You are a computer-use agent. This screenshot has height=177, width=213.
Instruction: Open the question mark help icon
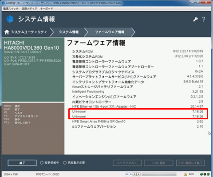pyautogui.click(x=204, y=19)
